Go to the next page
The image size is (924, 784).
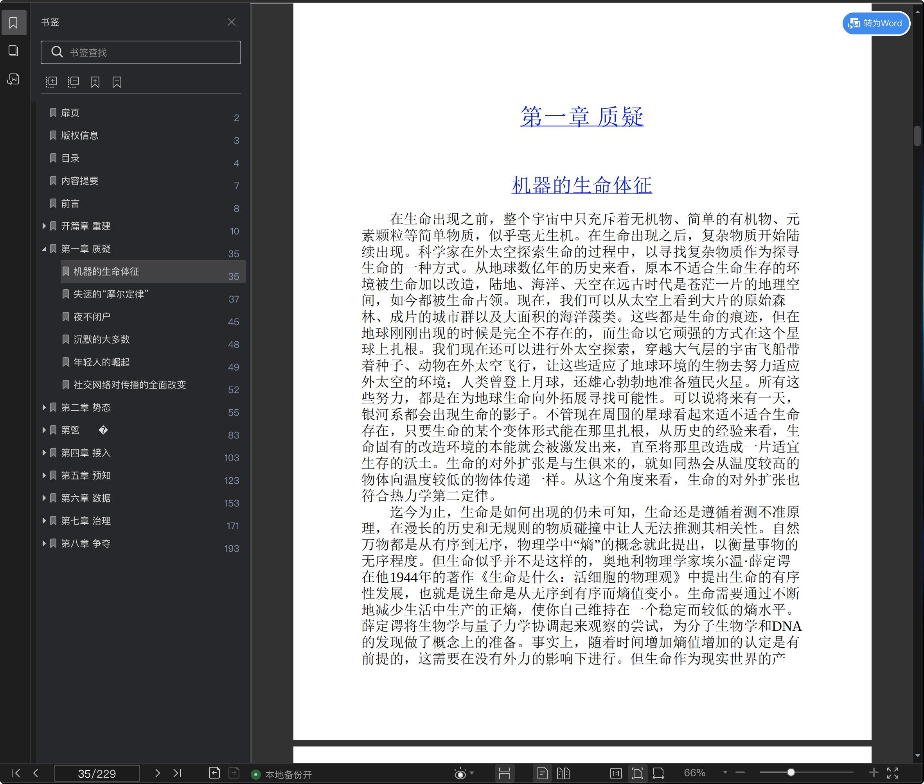tap(157, 773)
